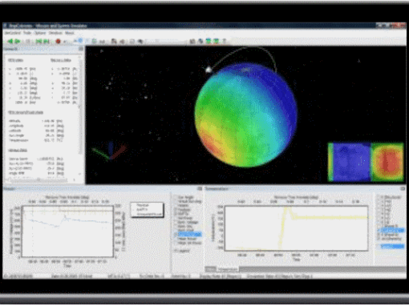This screenshot has height=306, width=409.
Task: Click the red record button in toolbar
Action: [x=58, y=41]
